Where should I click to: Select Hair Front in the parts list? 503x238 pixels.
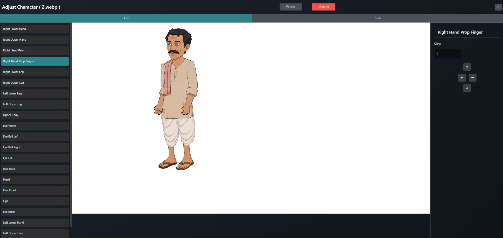click(x=35, y=191)
